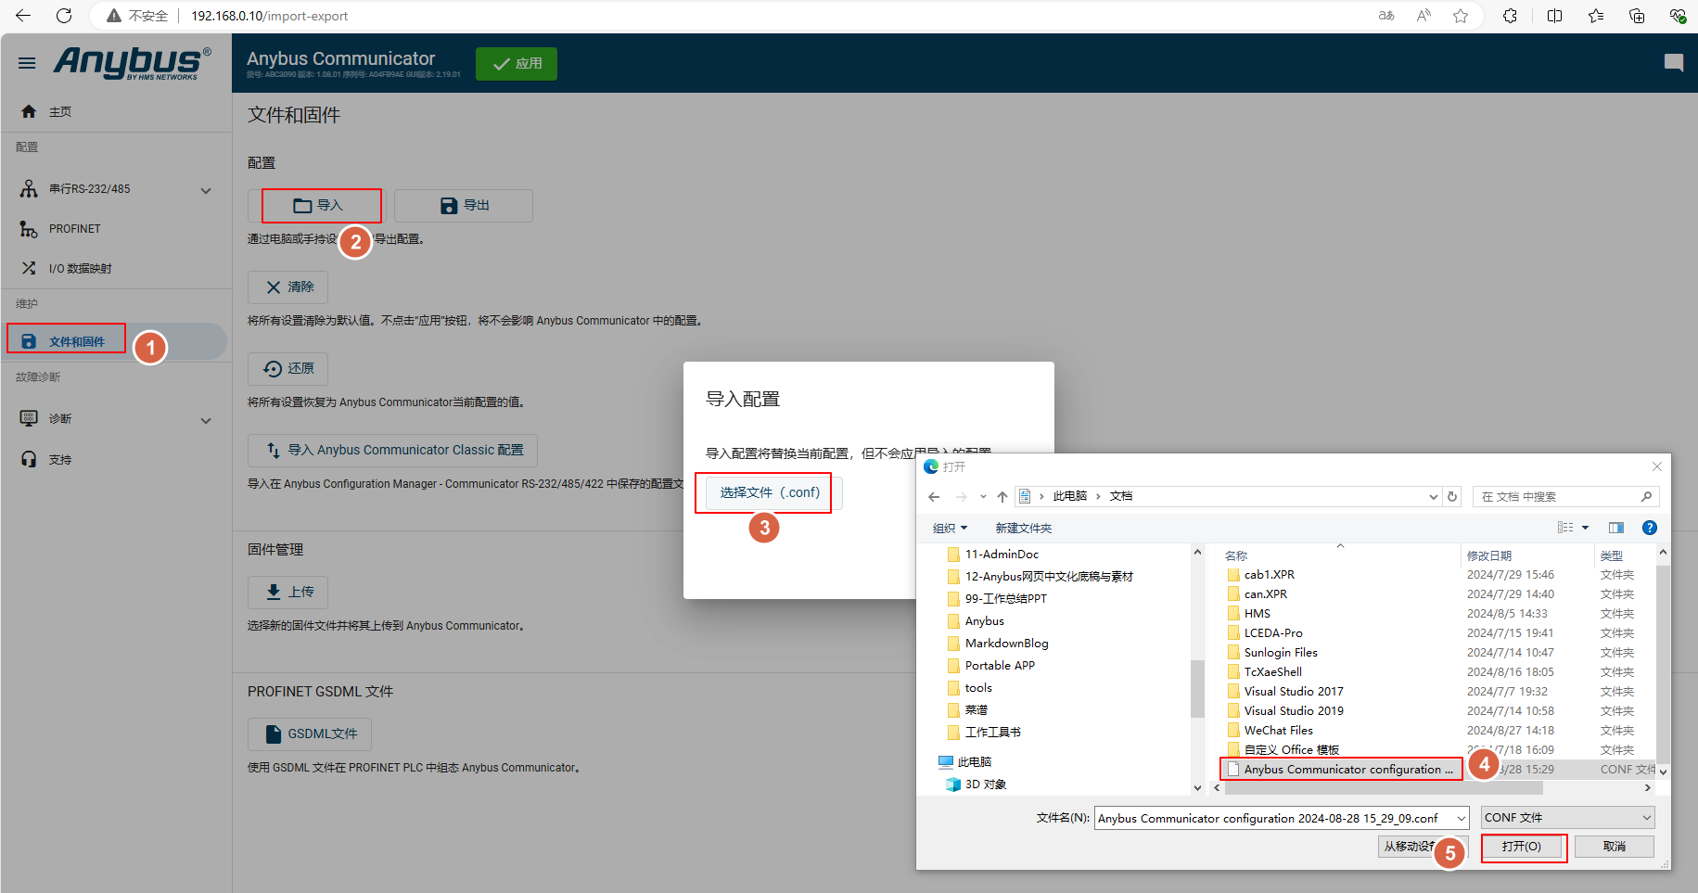Click 清除 clear settings button
Screen dimensions: 1698x893
coord(287,287)
